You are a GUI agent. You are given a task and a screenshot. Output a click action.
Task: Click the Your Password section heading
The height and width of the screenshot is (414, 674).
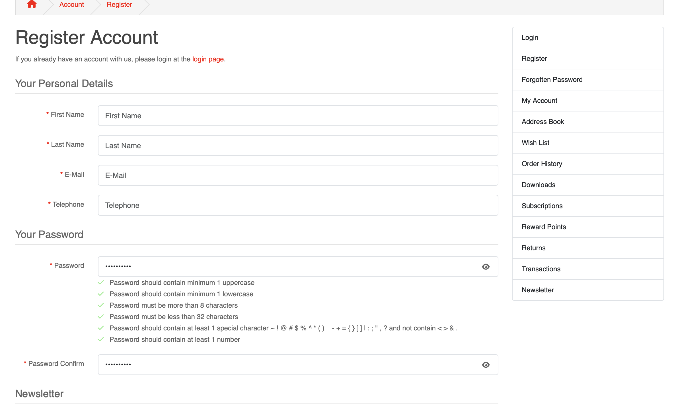pos(49,235)
